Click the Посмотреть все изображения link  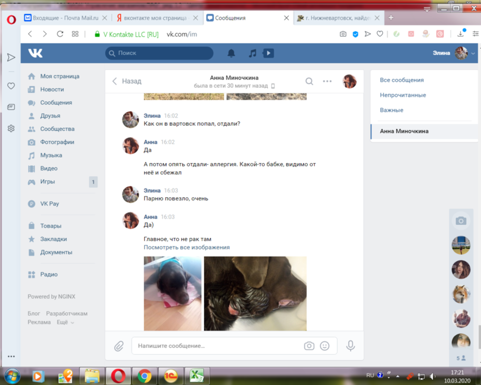click(186, 247)
